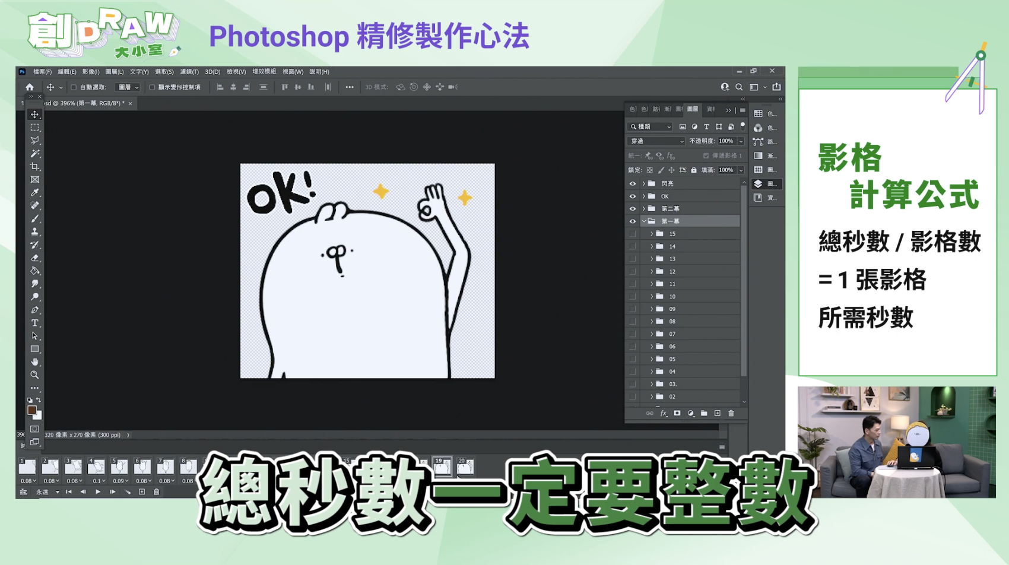Viewport: 1009px width, 565px height.
Task: Open the 編輯(E) menu
Action: tap(66, 72)
